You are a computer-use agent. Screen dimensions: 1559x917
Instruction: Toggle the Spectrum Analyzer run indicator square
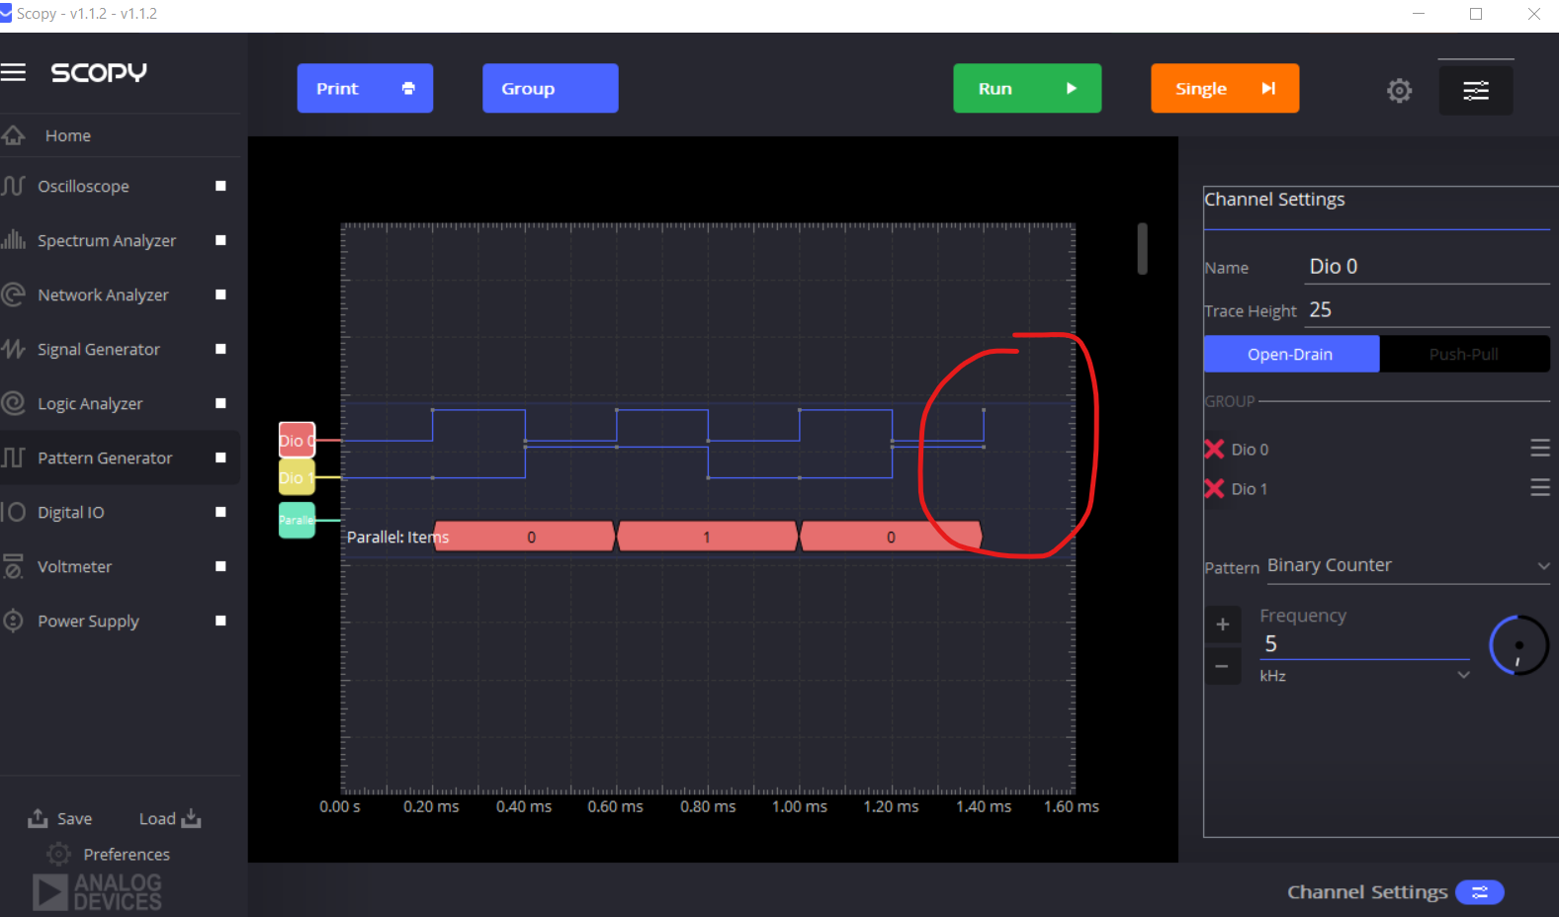[x=220, y=240]
